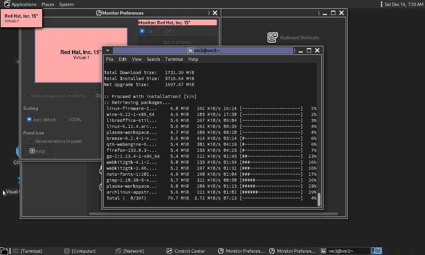Click the terminal window menu arrow
Screen dimensions: 425x255
108,50
